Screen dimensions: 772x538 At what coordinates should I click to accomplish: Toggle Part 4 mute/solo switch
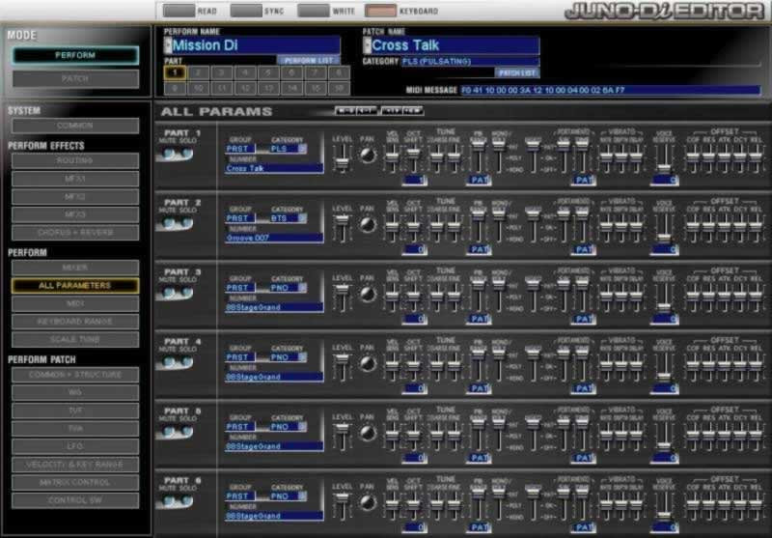point(180,363)
